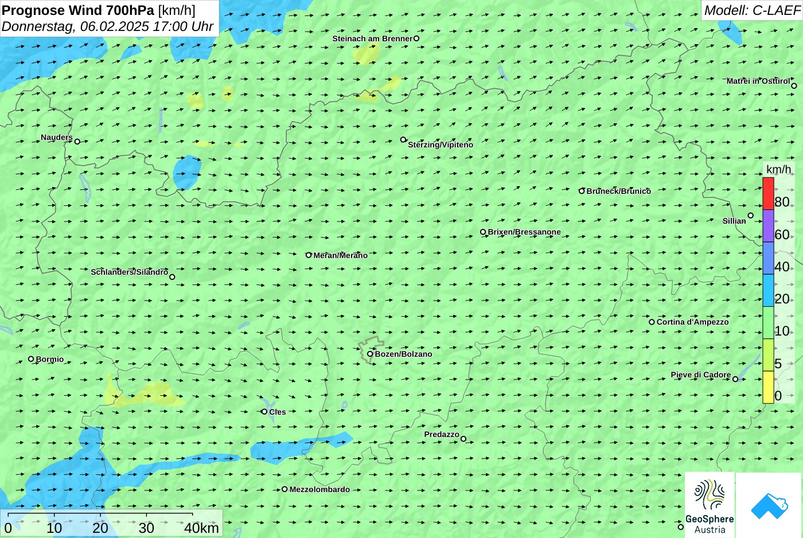Image resolution: width=803 pixels, height=538 pixels.
Task: Click the 'Mezzolombardo' label text
Action: pos(319,489)
